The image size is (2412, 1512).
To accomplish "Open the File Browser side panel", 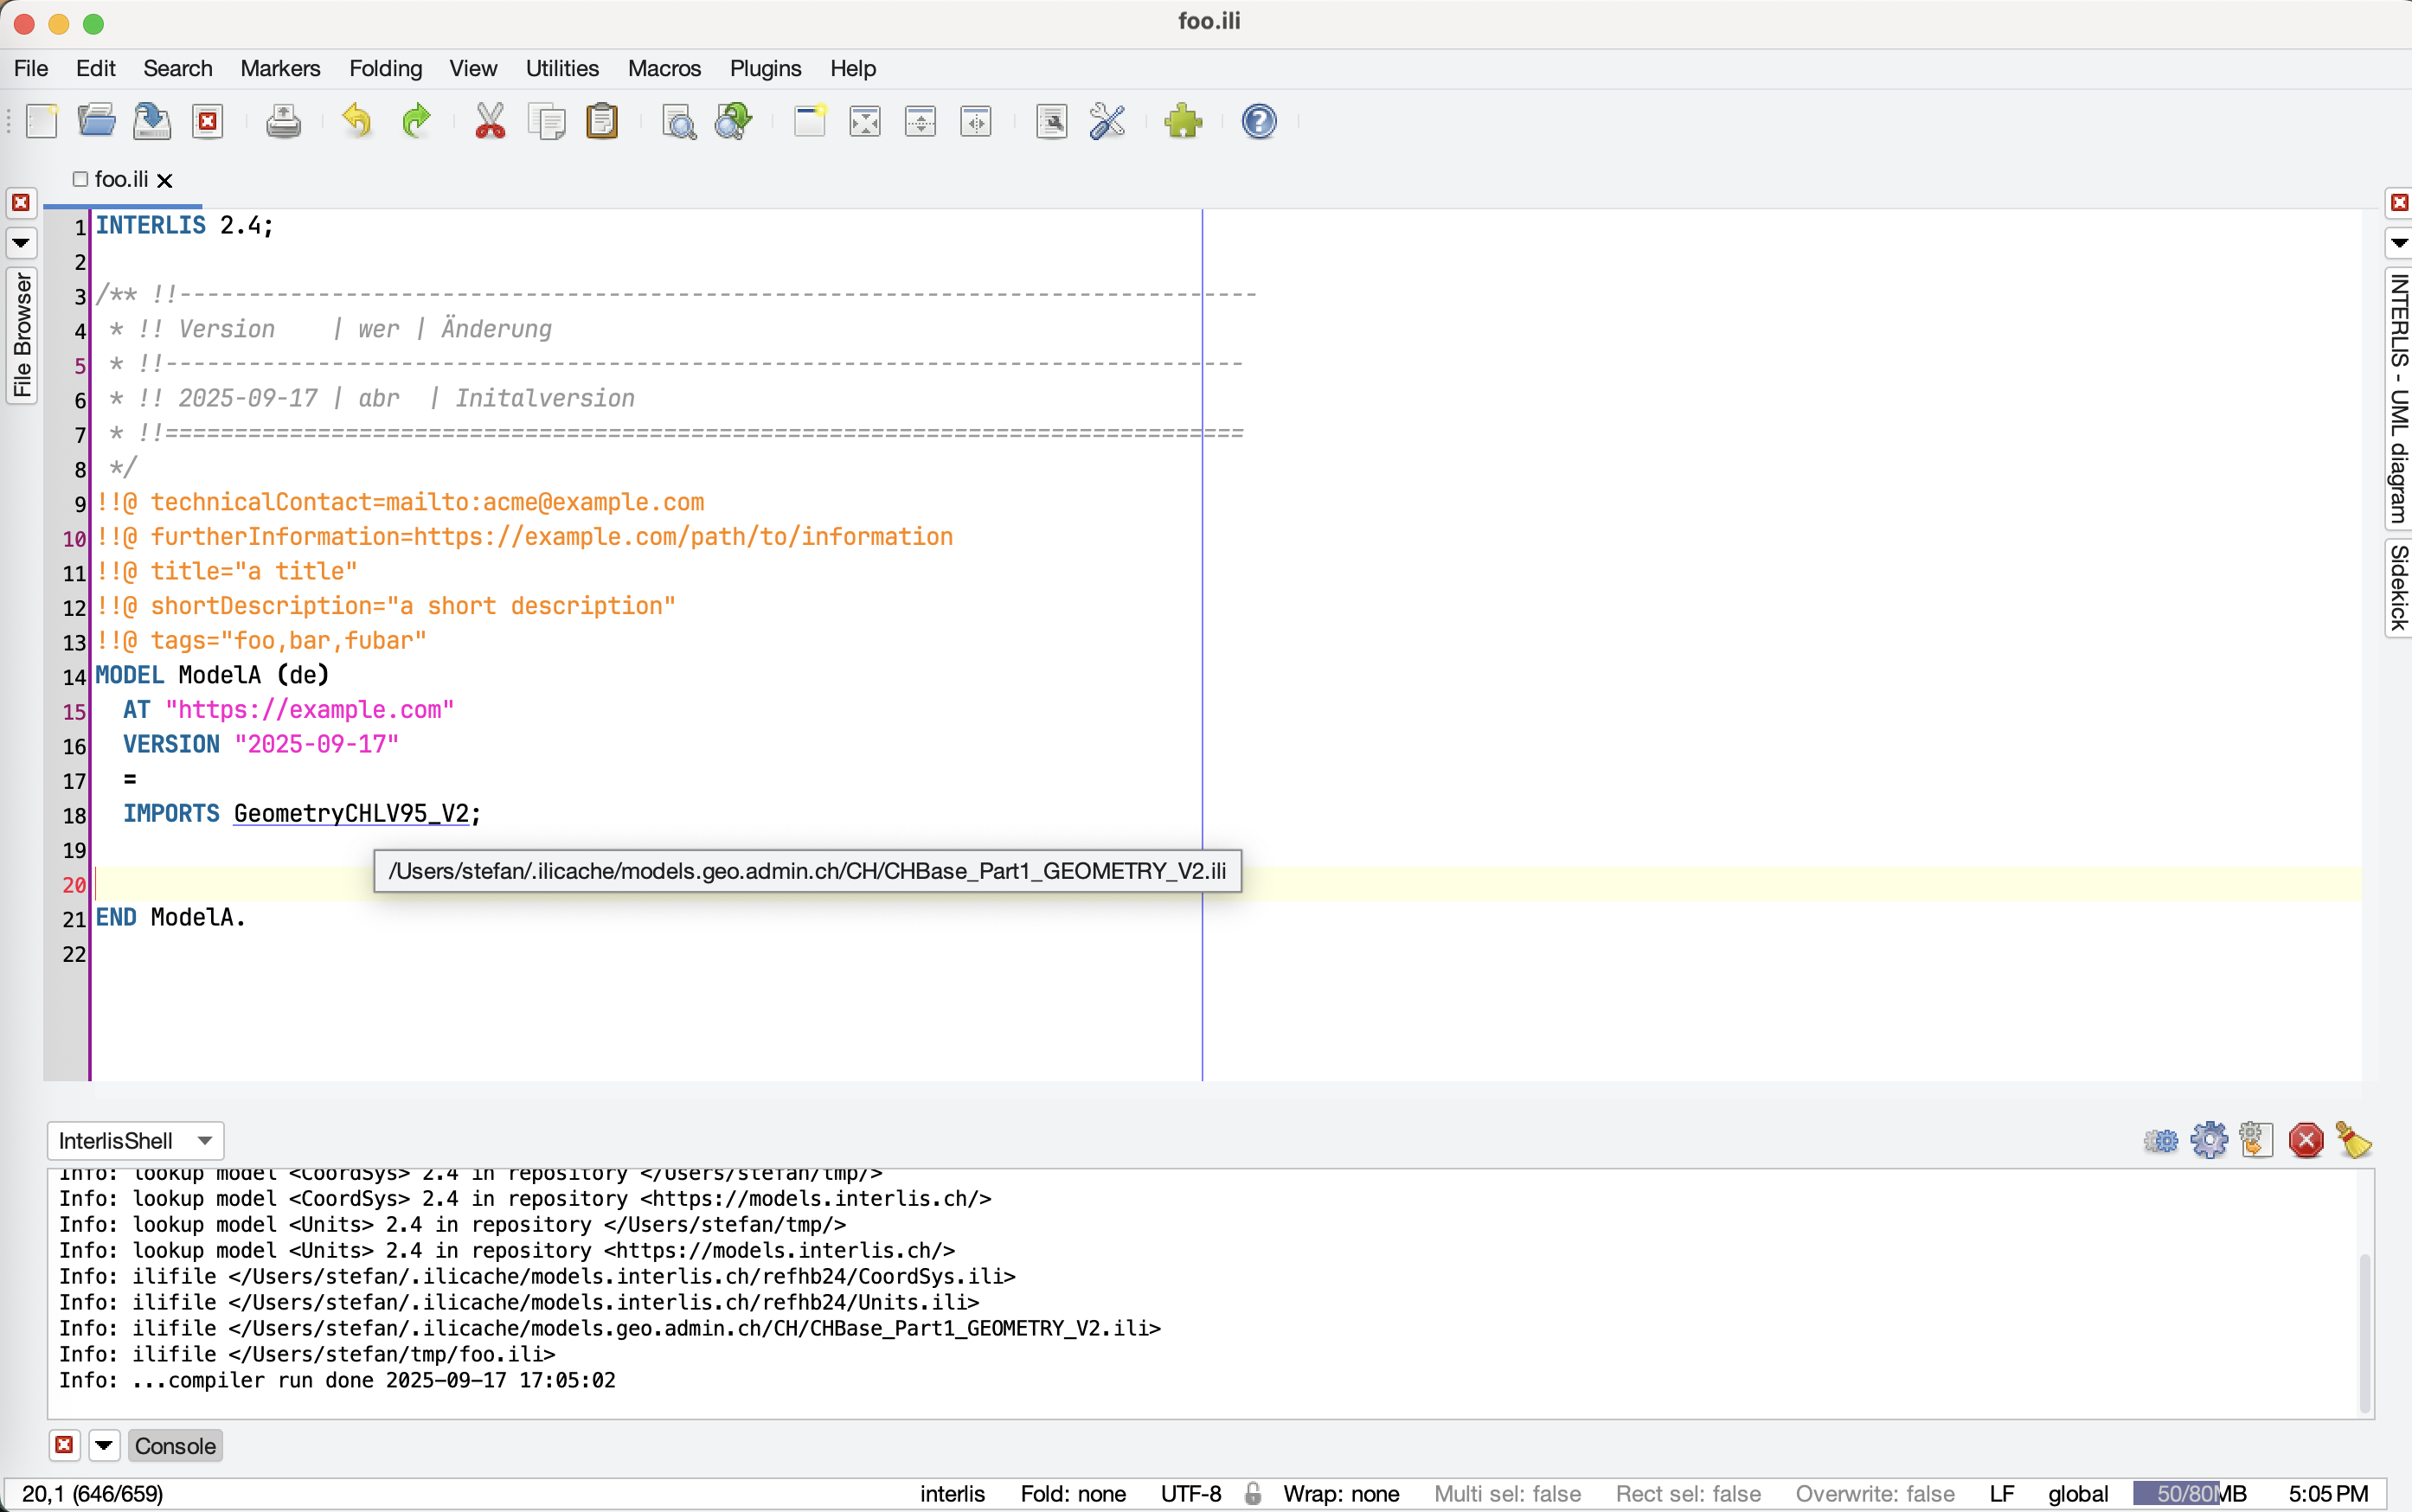I will coord(21,335).
